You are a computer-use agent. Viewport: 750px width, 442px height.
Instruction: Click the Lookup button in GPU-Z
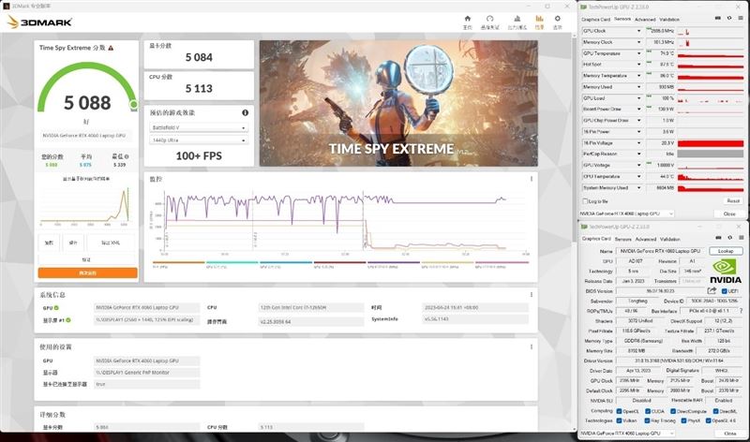coord(726,251)
